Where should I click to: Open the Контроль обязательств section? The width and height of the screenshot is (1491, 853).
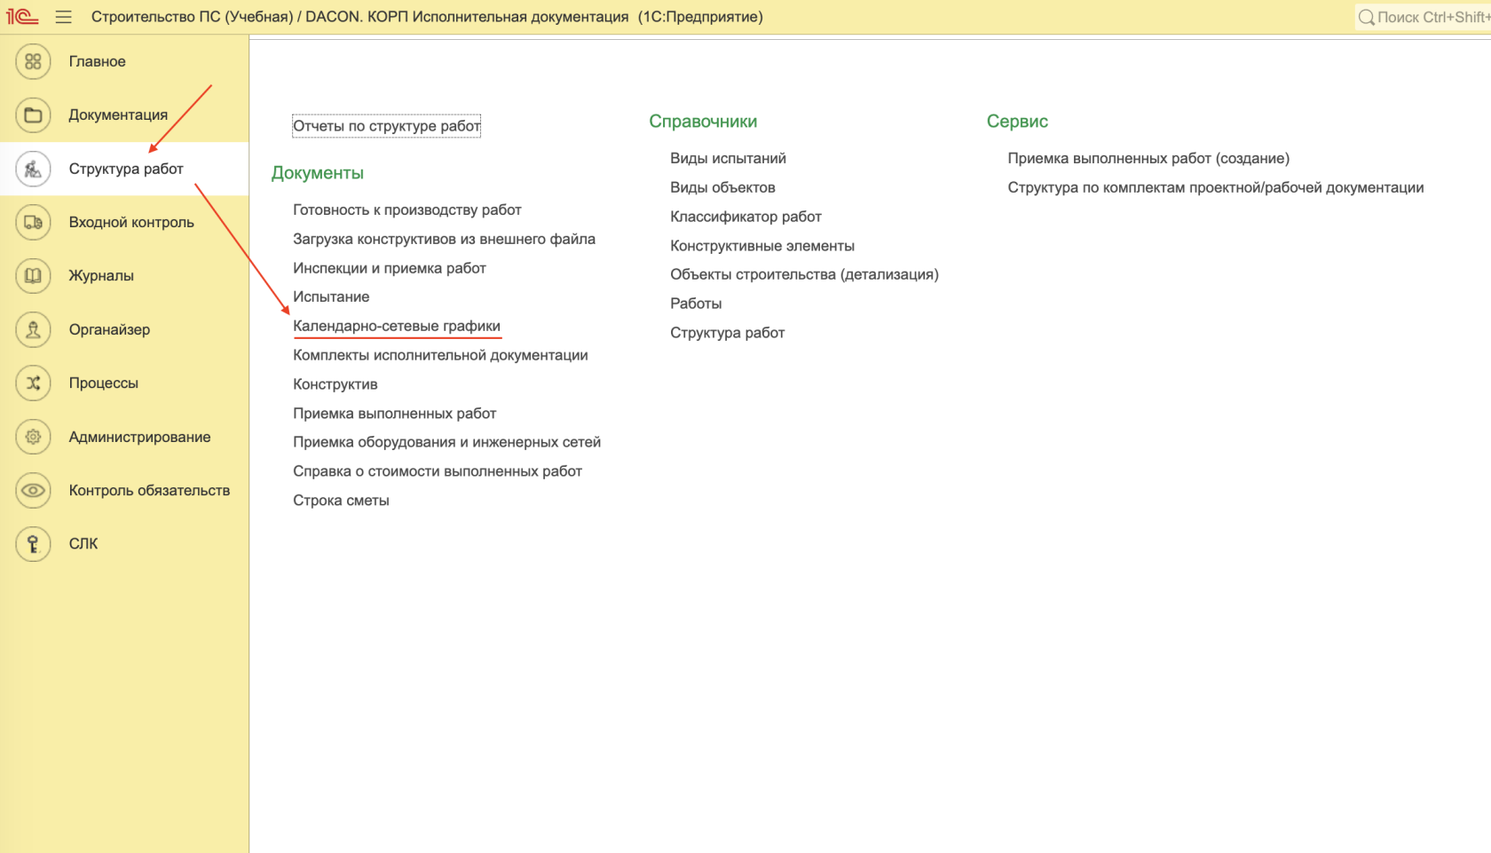[x=124, y=490]
